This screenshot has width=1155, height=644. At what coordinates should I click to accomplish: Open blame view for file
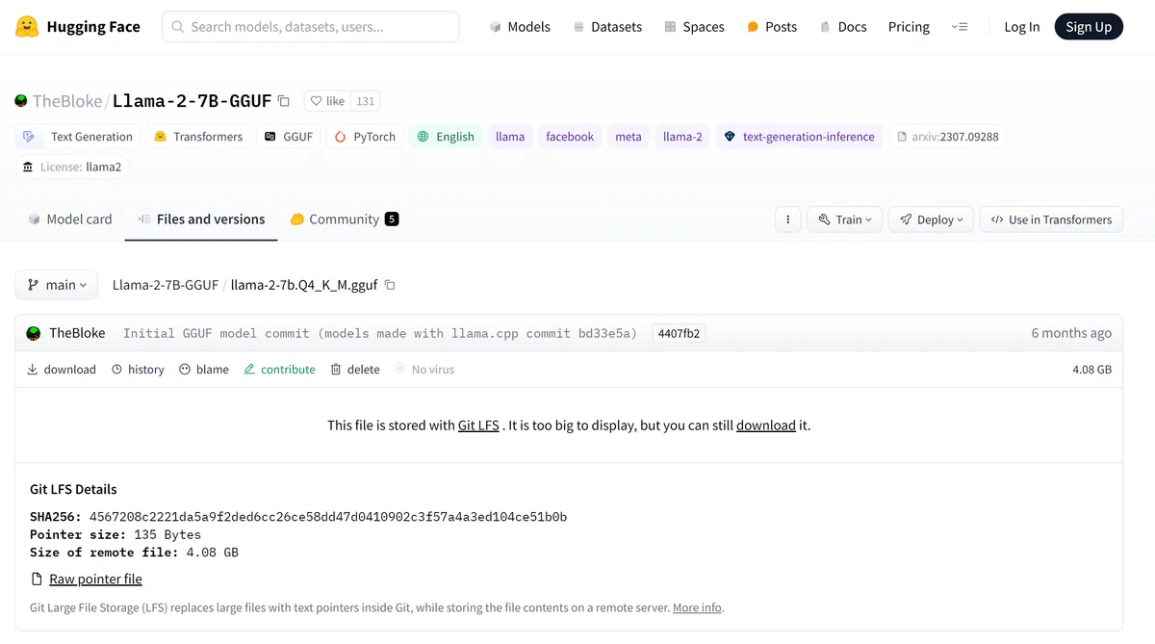[x=204, y=370]
